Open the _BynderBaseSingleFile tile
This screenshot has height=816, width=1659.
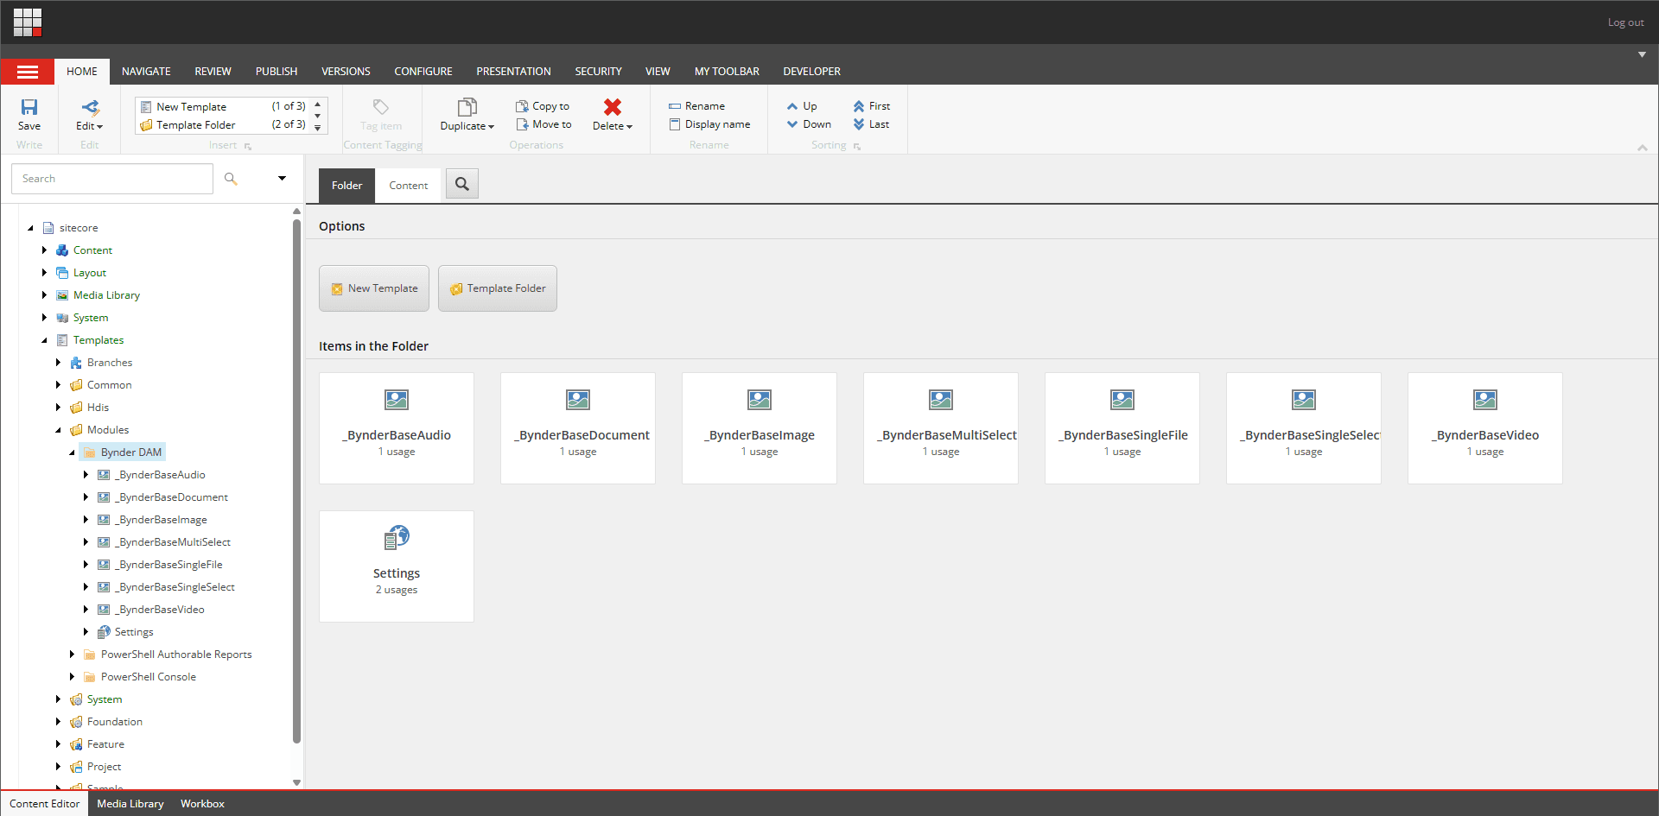(1122, 428)
